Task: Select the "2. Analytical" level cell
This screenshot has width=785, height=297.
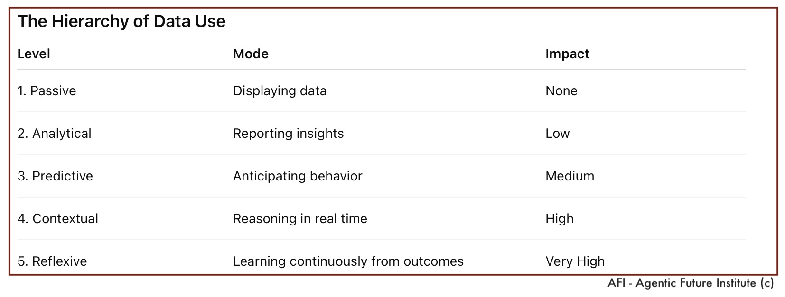Action: [54, 134]
